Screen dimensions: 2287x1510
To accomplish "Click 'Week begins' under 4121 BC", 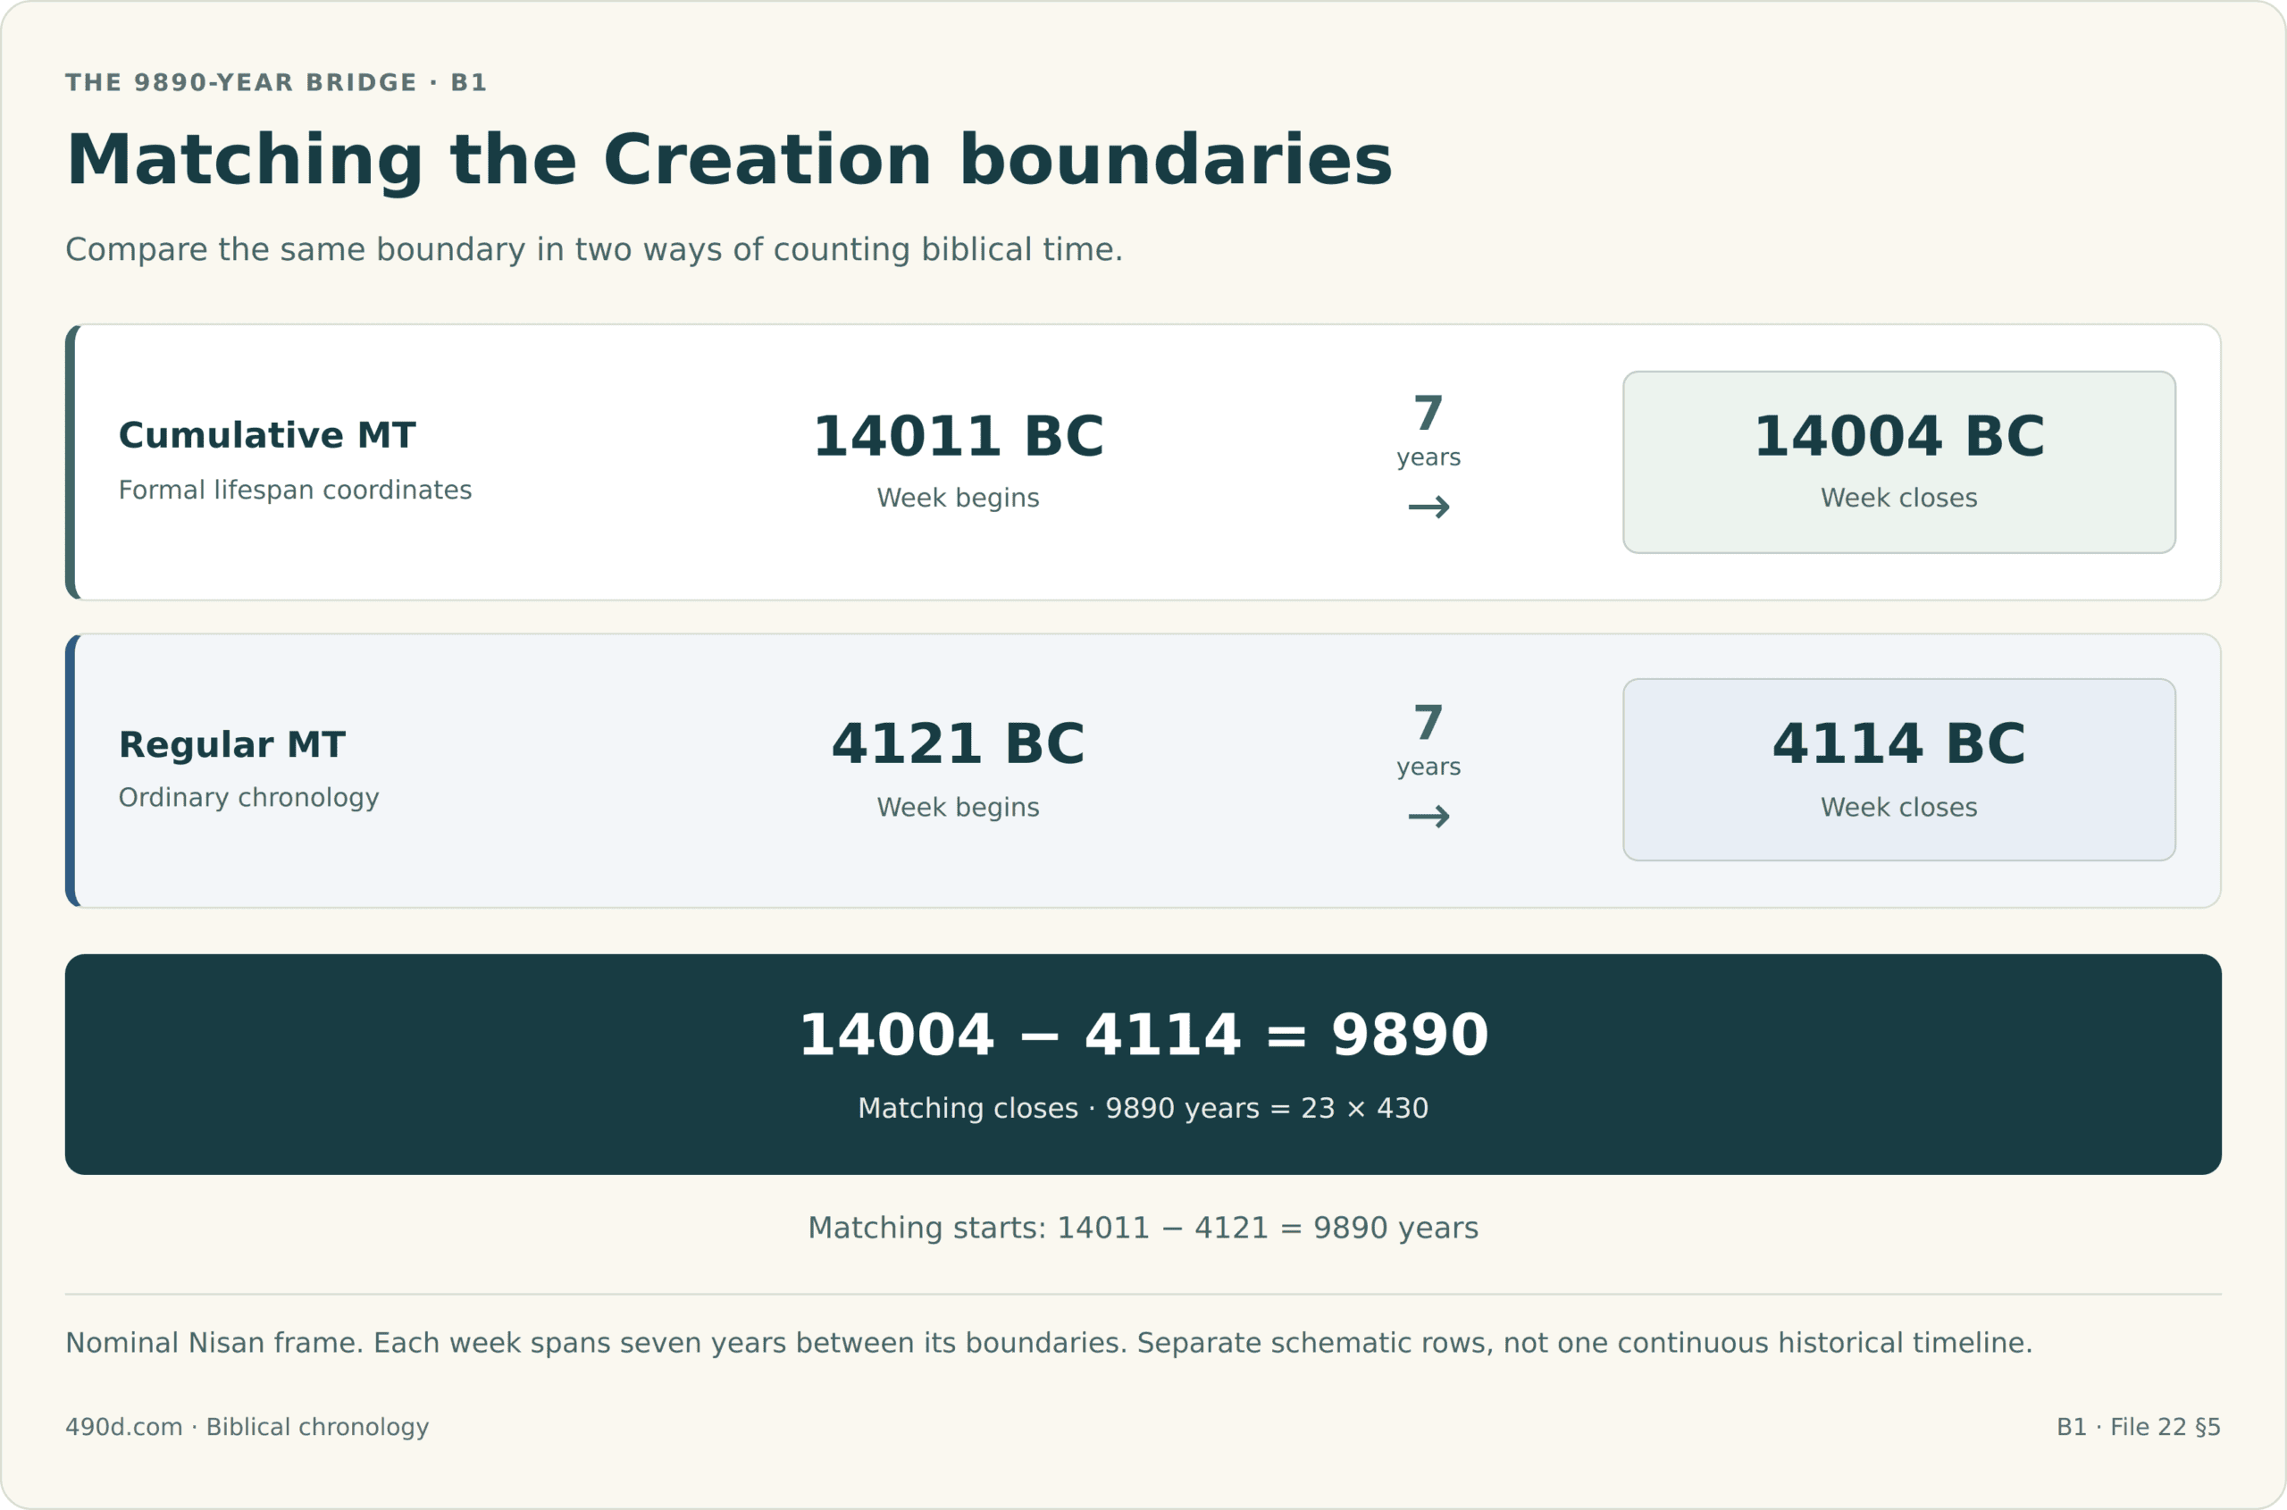I will 959,807.
